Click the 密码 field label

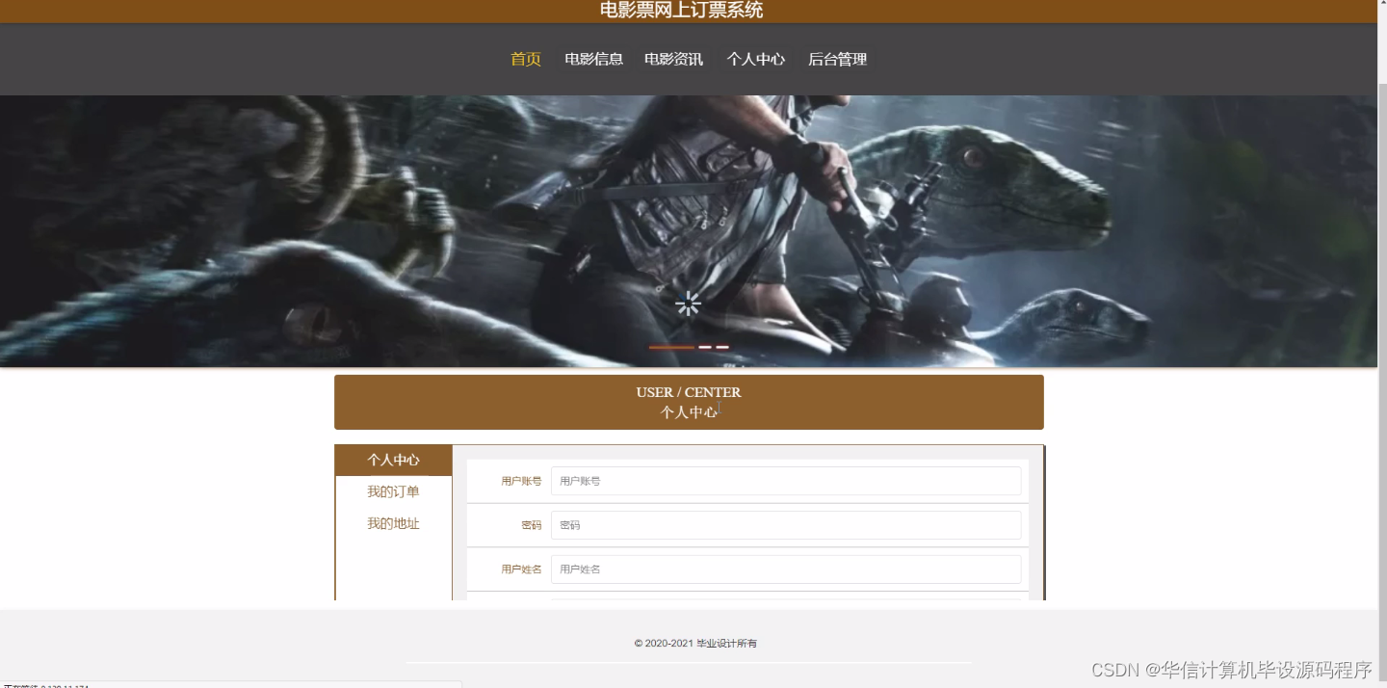point(532,525)
